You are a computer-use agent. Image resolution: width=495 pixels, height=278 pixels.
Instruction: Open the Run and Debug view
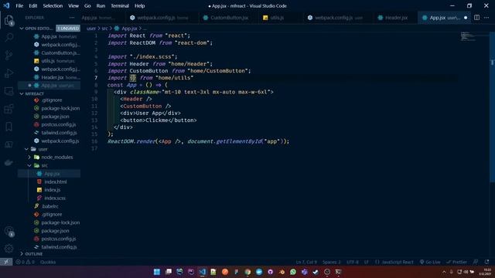pos(9,73)
